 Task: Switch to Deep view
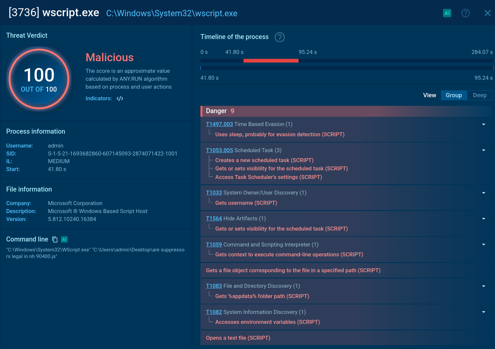[479, 95]
